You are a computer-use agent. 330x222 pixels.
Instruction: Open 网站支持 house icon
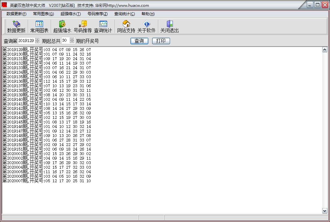pos(126,26)
